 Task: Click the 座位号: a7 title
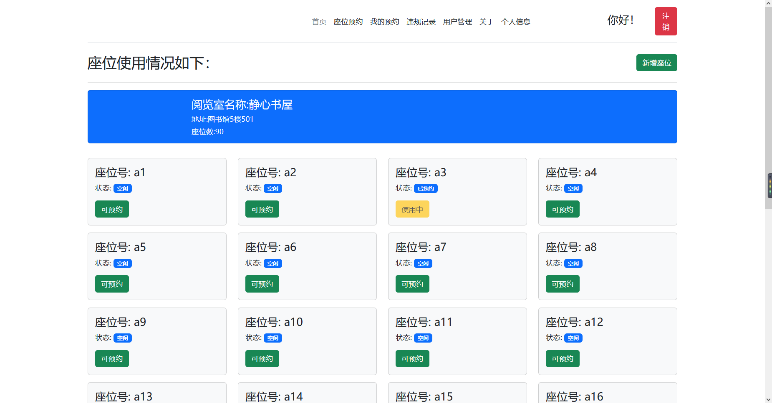tap(421, 247)
